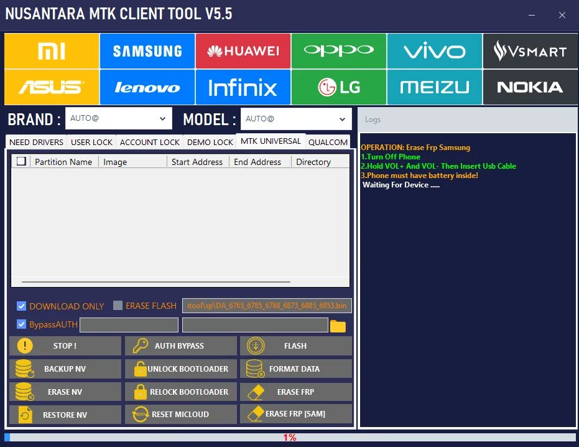This screenshot has height=447, width=579.
Task: Open the BRAND dropdown set to AUTO@
Action: 119,118
